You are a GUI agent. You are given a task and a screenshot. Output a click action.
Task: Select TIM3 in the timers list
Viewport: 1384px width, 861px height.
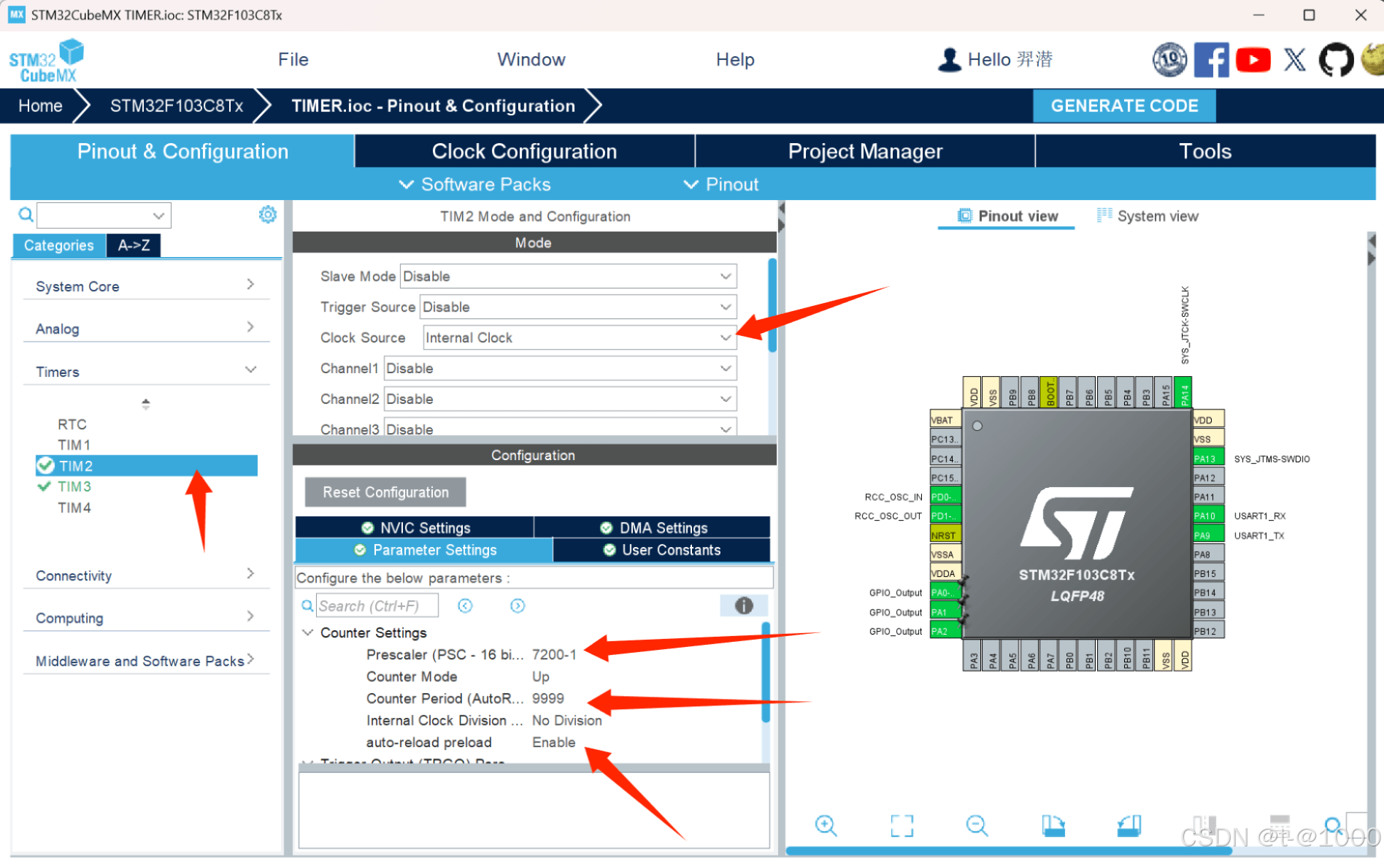74,486
